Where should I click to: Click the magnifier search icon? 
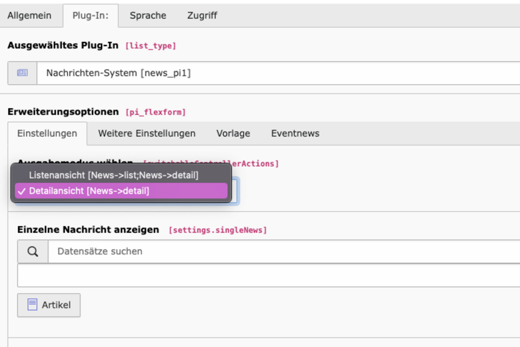pos(33,252)
